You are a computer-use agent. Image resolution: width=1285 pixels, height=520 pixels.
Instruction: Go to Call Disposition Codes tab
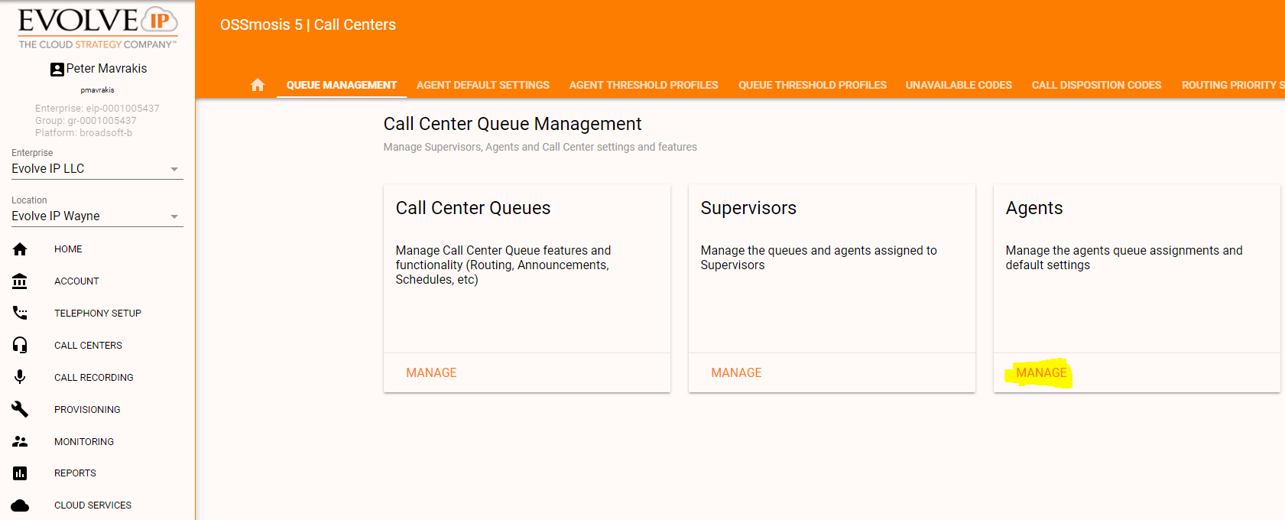(1096, 85)
